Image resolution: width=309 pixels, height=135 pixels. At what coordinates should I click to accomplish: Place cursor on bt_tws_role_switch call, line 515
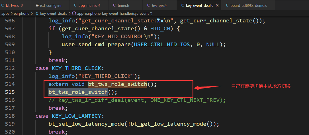78,92
